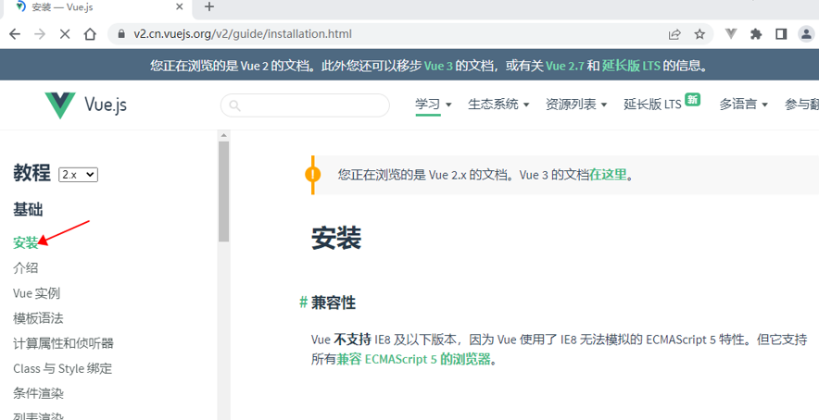Click the address bar URL
The width and height of the screenshot is (819, 420).
(x=243, y=34)
